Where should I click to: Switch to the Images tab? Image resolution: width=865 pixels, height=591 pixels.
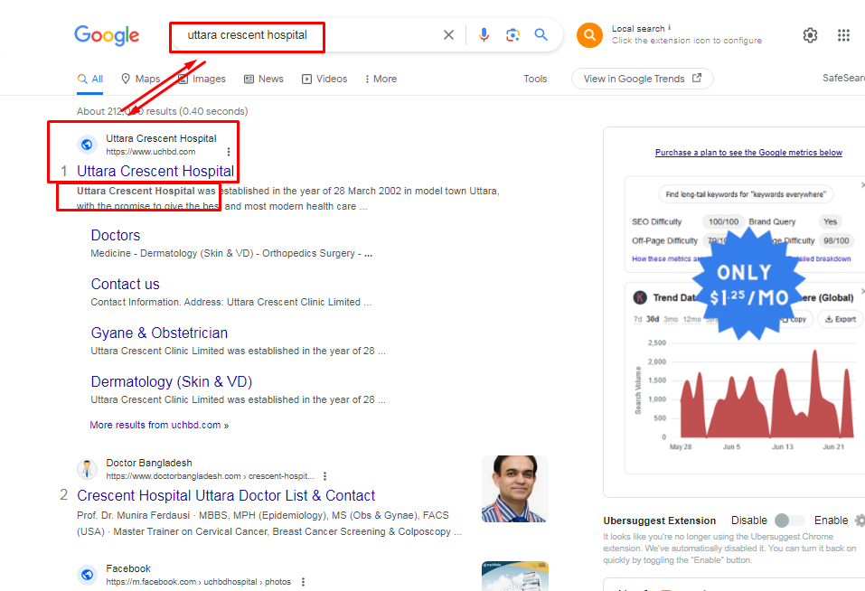point(202,79)
